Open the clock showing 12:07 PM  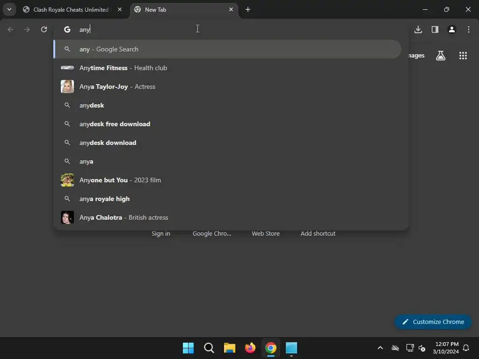(x=446, y=348)
